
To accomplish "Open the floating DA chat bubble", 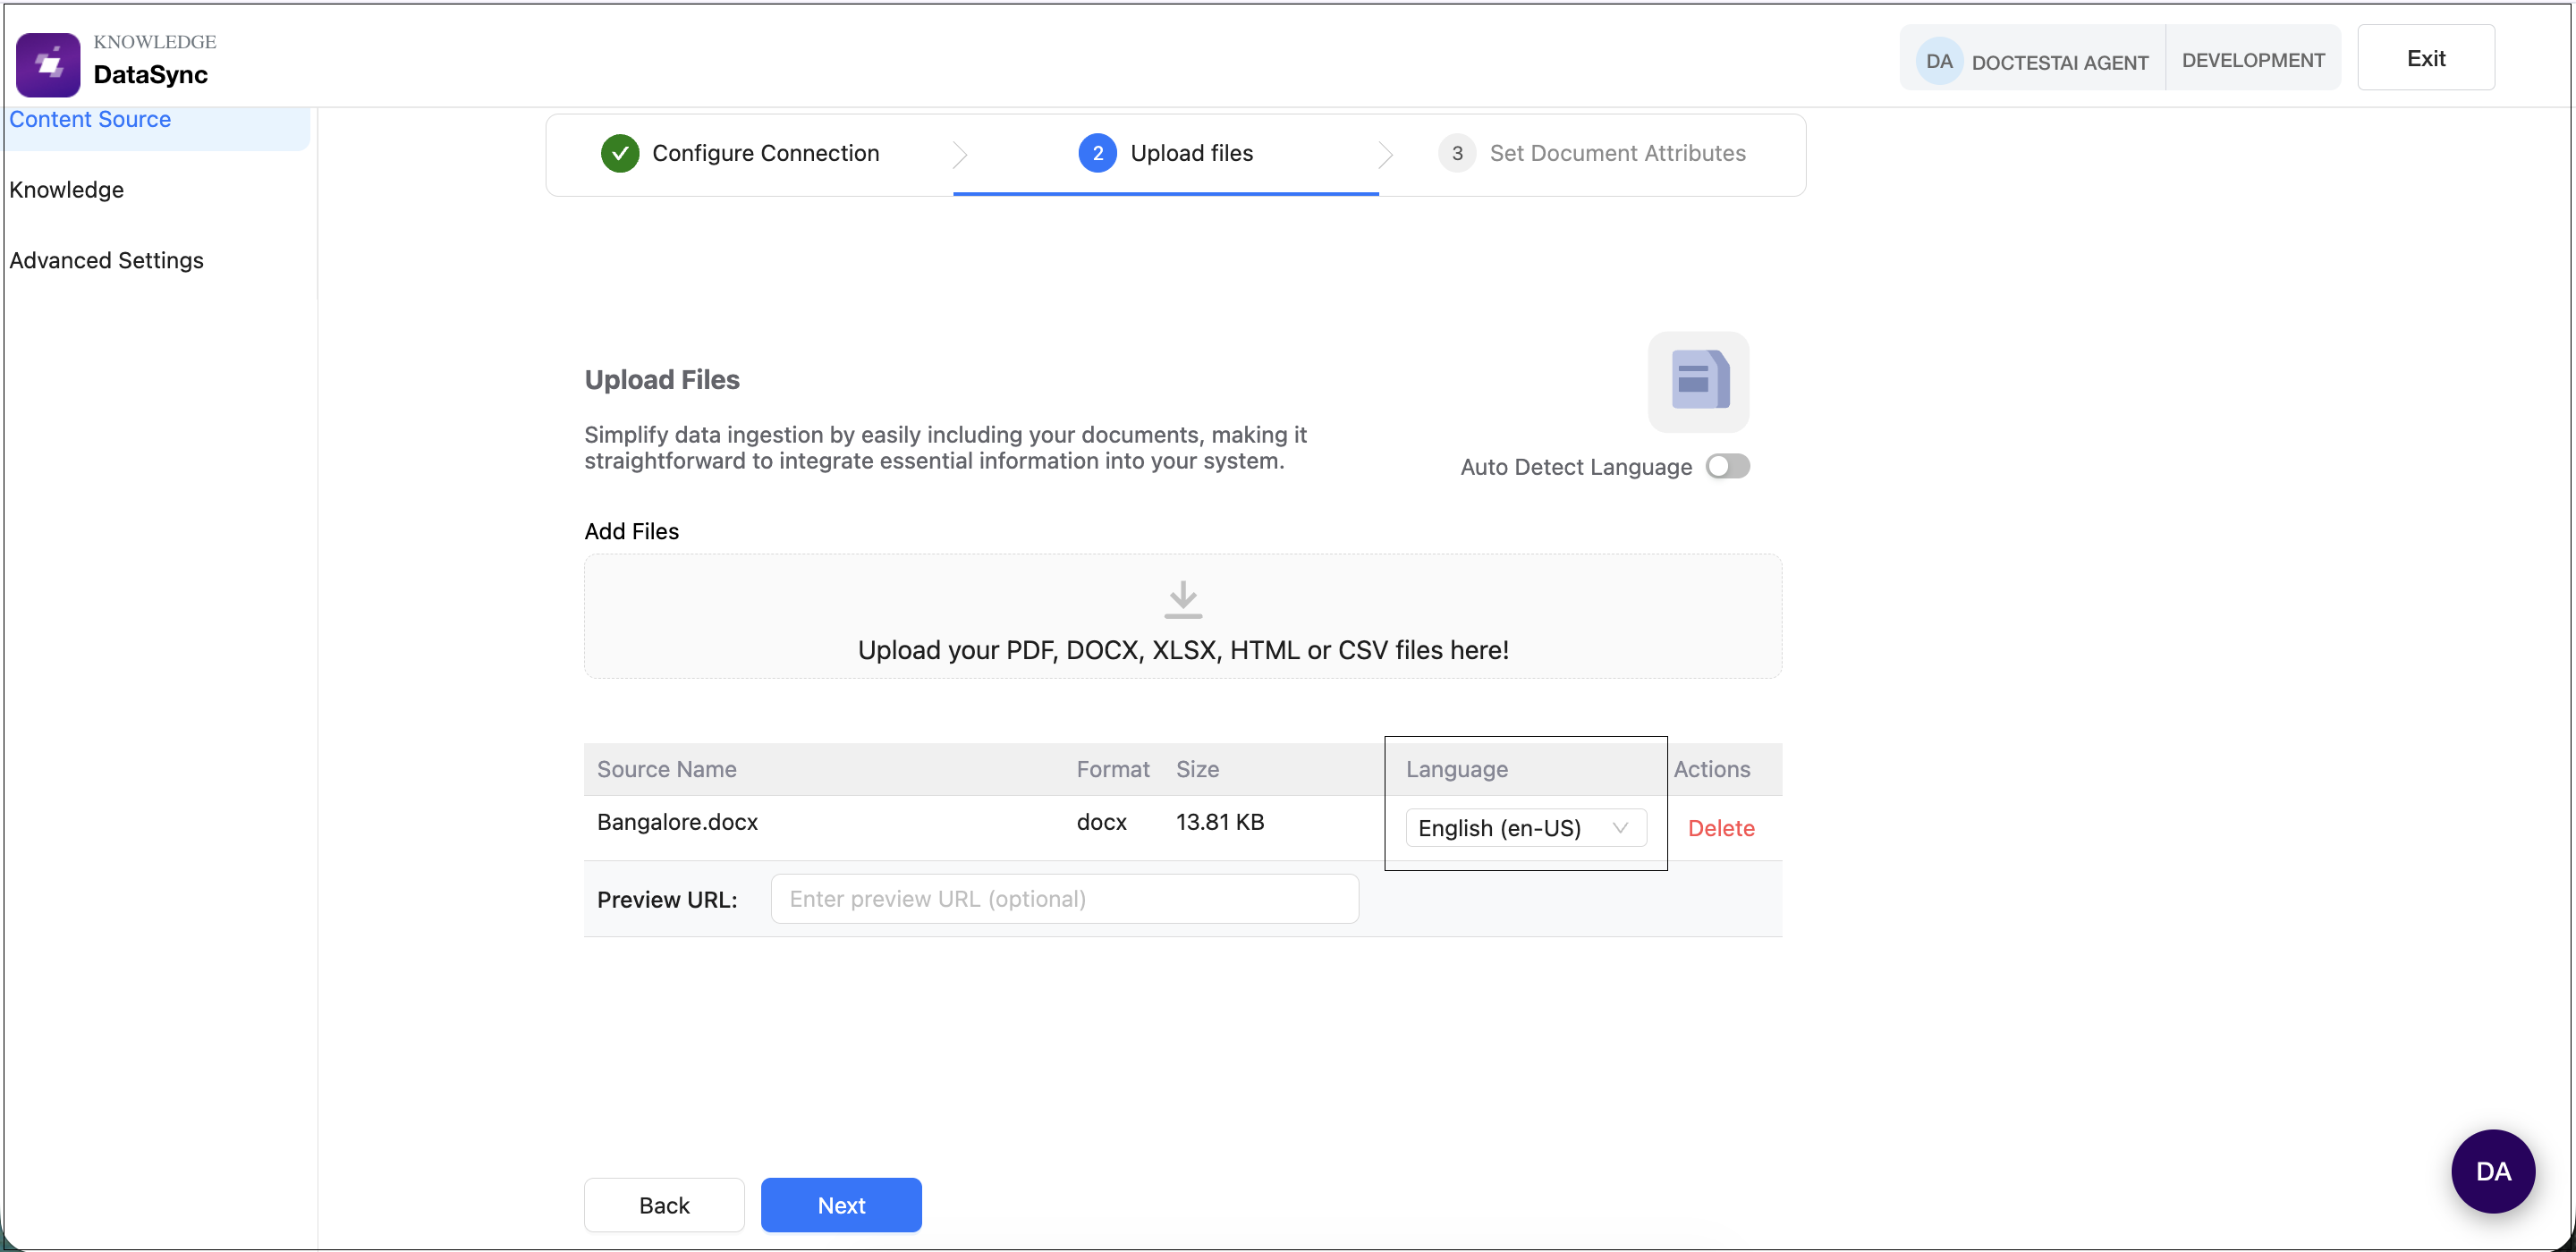I will click(2492, 1171).
